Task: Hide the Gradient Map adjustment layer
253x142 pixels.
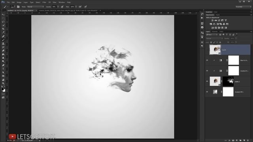Action: point(207,71)
